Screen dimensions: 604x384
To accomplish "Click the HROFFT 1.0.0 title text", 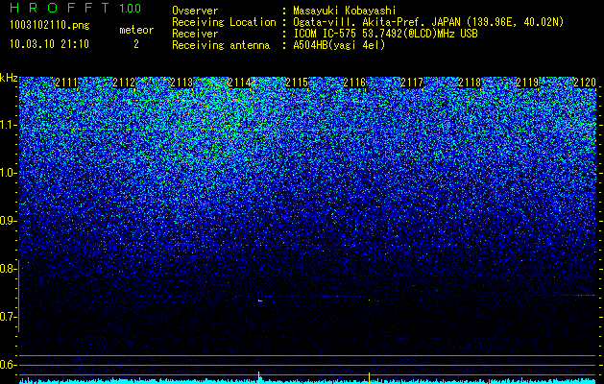I will point(76,8).
